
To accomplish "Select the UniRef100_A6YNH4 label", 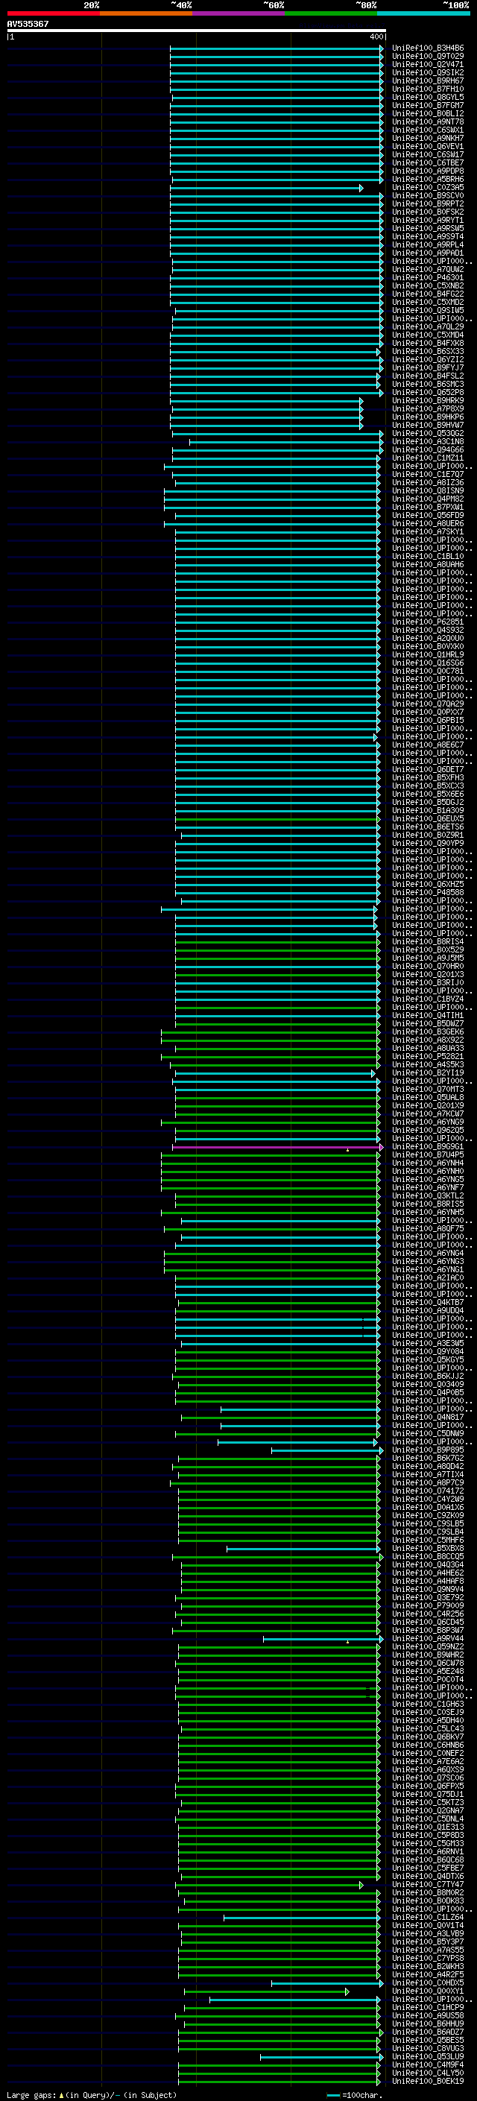I will (428, 1162).
